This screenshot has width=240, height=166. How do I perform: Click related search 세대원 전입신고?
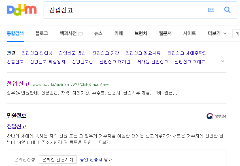tap(153, 62)
